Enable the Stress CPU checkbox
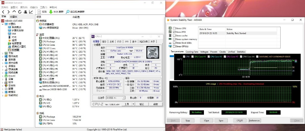This screenshot has height=131, width=305. click(174, 29)
